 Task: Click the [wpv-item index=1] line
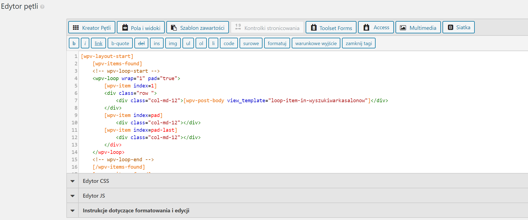tap(131, 86)
